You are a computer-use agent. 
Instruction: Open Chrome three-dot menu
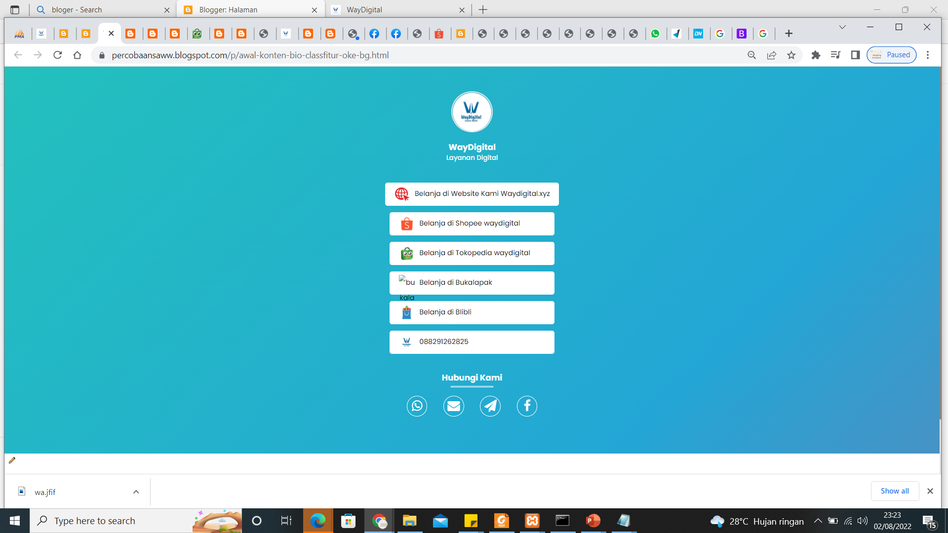tap(928, 55)
